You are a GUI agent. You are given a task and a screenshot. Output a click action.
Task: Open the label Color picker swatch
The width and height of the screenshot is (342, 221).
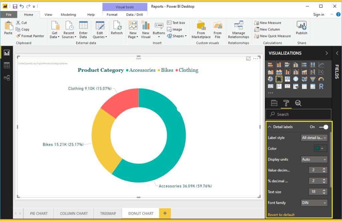(x=320, y=149)
